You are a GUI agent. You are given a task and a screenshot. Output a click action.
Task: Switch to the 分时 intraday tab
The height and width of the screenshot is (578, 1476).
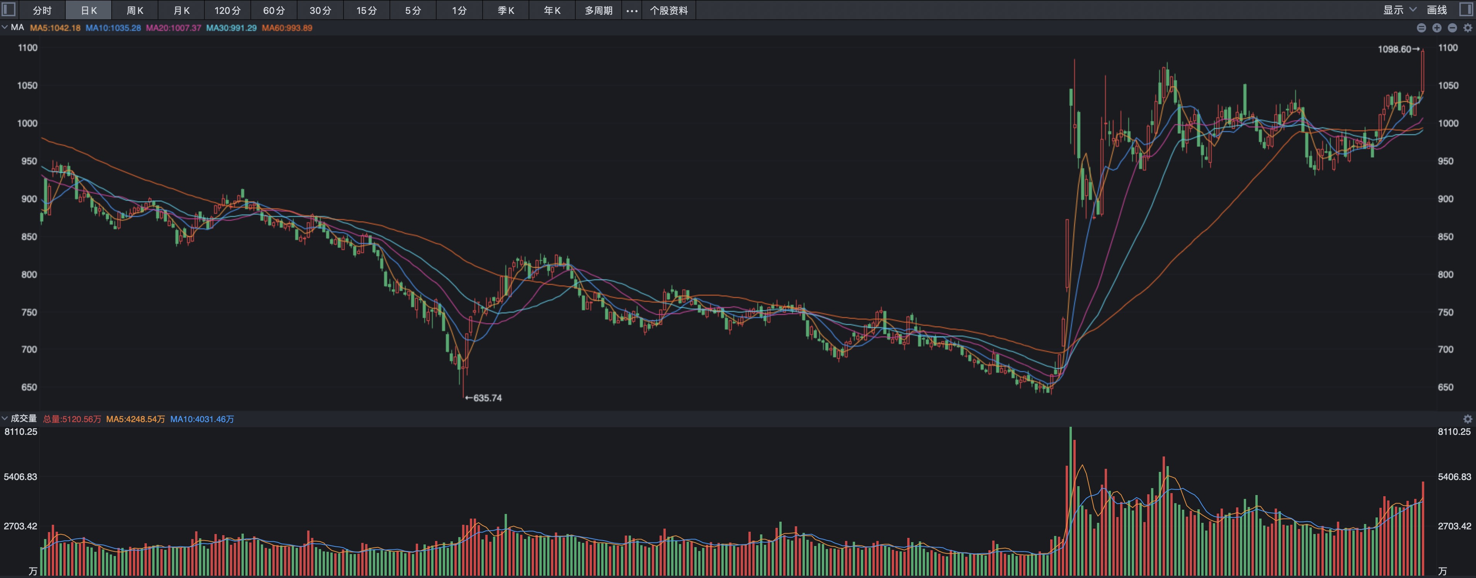(x=42, y=10)
